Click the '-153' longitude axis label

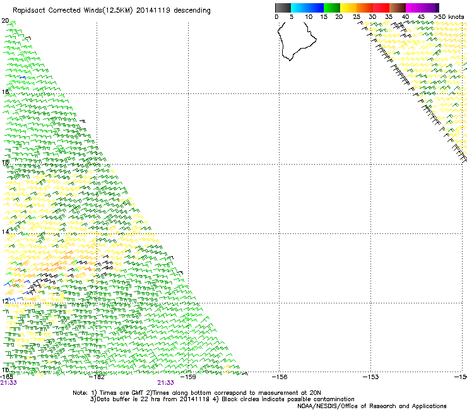(370, 377)
